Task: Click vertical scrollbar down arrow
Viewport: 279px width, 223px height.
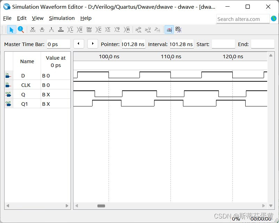Action: tap(271, 206)
